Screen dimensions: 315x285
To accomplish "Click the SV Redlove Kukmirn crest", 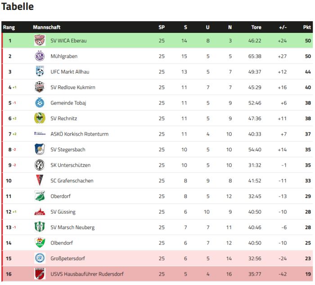I will (40, 87).
